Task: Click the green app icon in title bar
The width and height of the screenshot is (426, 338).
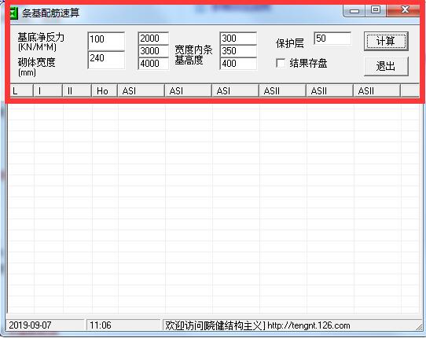Action: pyautogui.click(x=13, y=13)
